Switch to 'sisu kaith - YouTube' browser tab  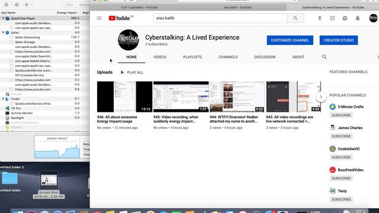click(x=237, y=8)
